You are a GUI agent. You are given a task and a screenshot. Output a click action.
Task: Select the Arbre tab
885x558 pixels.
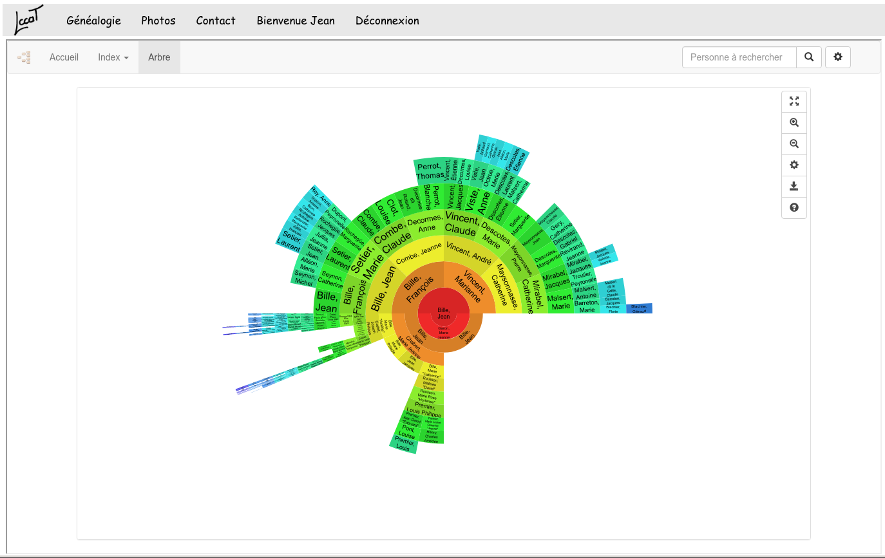[x=159, y=57]
